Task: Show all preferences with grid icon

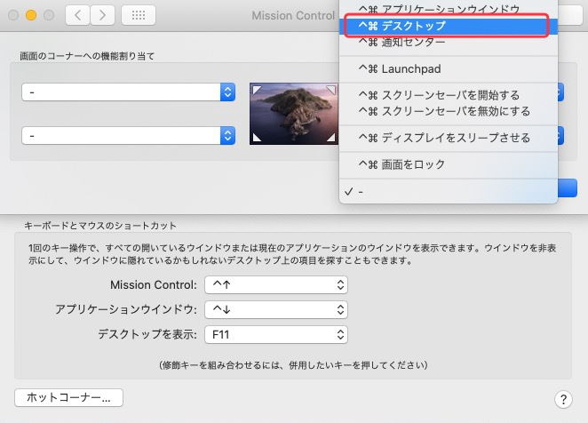Action: (x=139, y=15)
